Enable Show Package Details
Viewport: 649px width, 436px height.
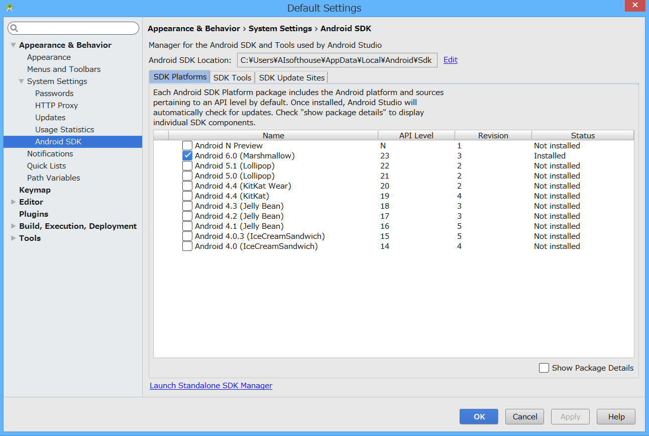point(544,368)
